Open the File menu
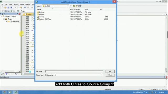168x94 pixels. 2,4
